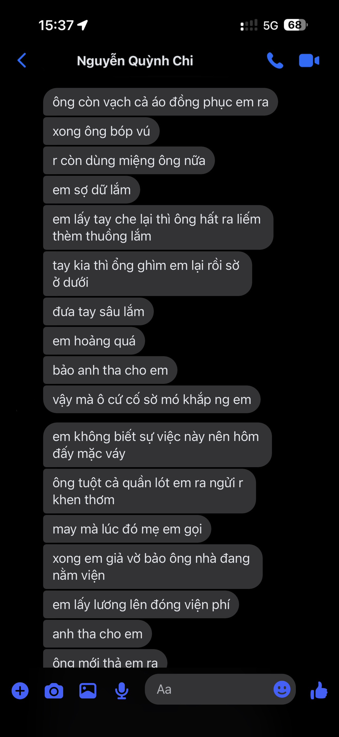Open Nguyễn Quỳnh Chi's chat profile

[135, 61]
